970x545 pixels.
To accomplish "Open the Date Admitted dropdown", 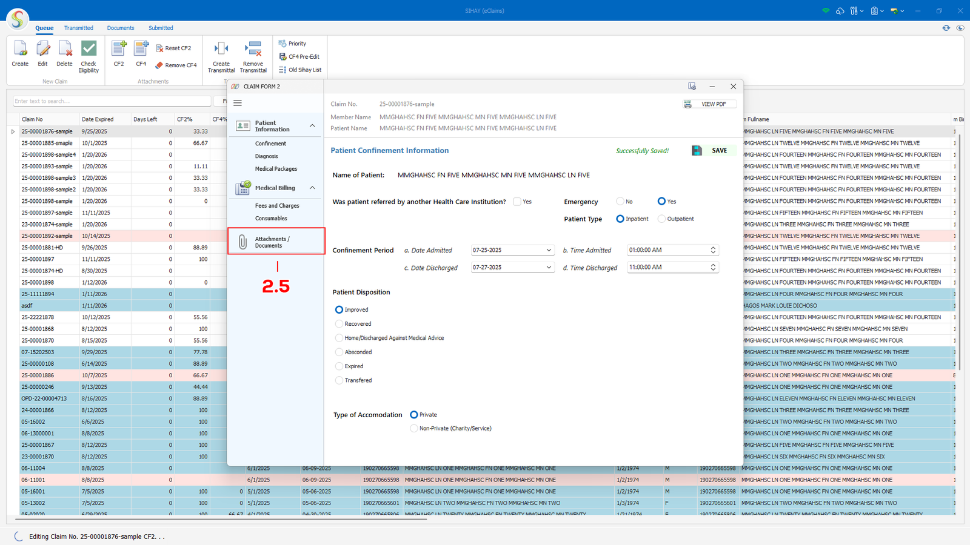I will (549, 250).
